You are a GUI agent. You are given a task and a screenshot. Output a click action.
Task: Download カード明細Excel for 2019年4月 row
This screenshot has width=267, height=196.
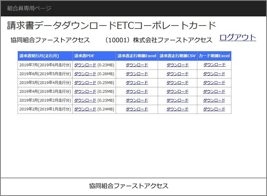pos(214,92)
